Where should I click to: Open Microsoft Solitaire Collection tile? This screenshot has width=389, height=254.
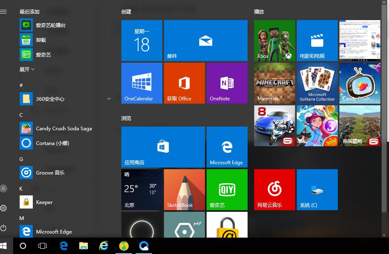pos(317,83)
